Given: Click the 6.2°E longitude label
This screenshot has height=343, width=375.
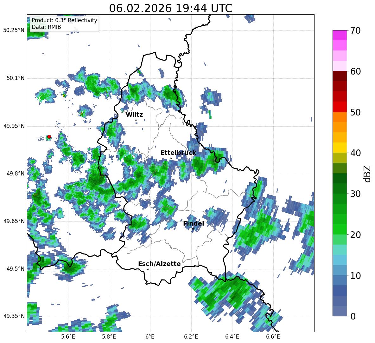Looking at the screenshot, I should [191, 337].
